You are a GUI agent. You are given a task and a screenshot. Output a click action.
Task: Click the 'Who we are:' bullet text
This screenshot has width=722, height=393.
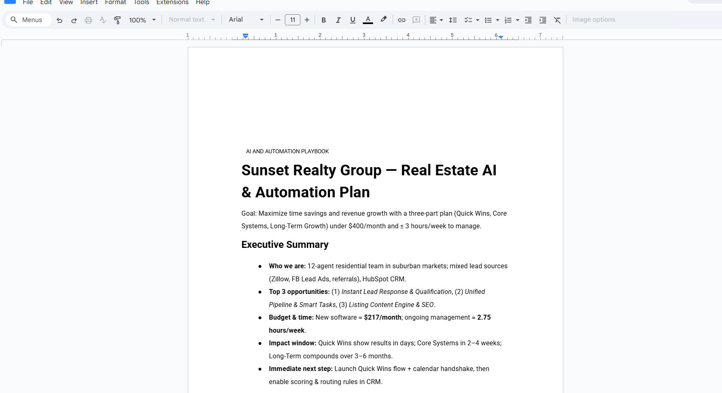[287, 266]
